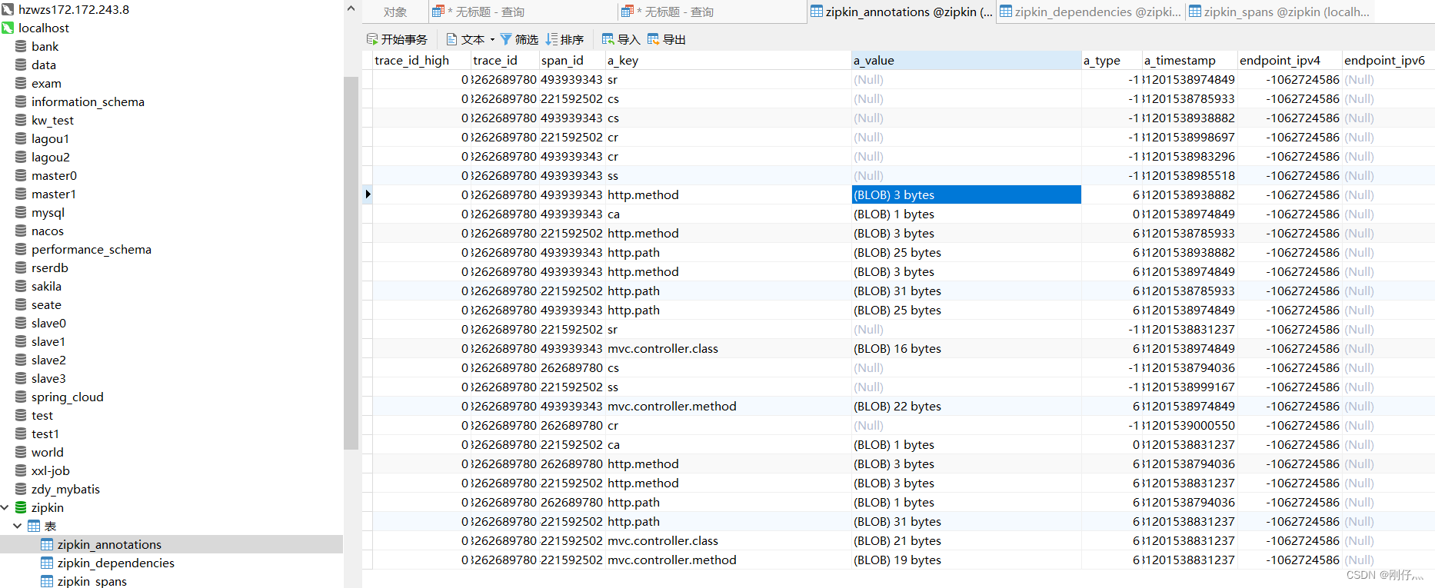Click the (BLOB) 16 bytes a_value cell
The image size is (1435, 588).
click(x=966, y=348)
